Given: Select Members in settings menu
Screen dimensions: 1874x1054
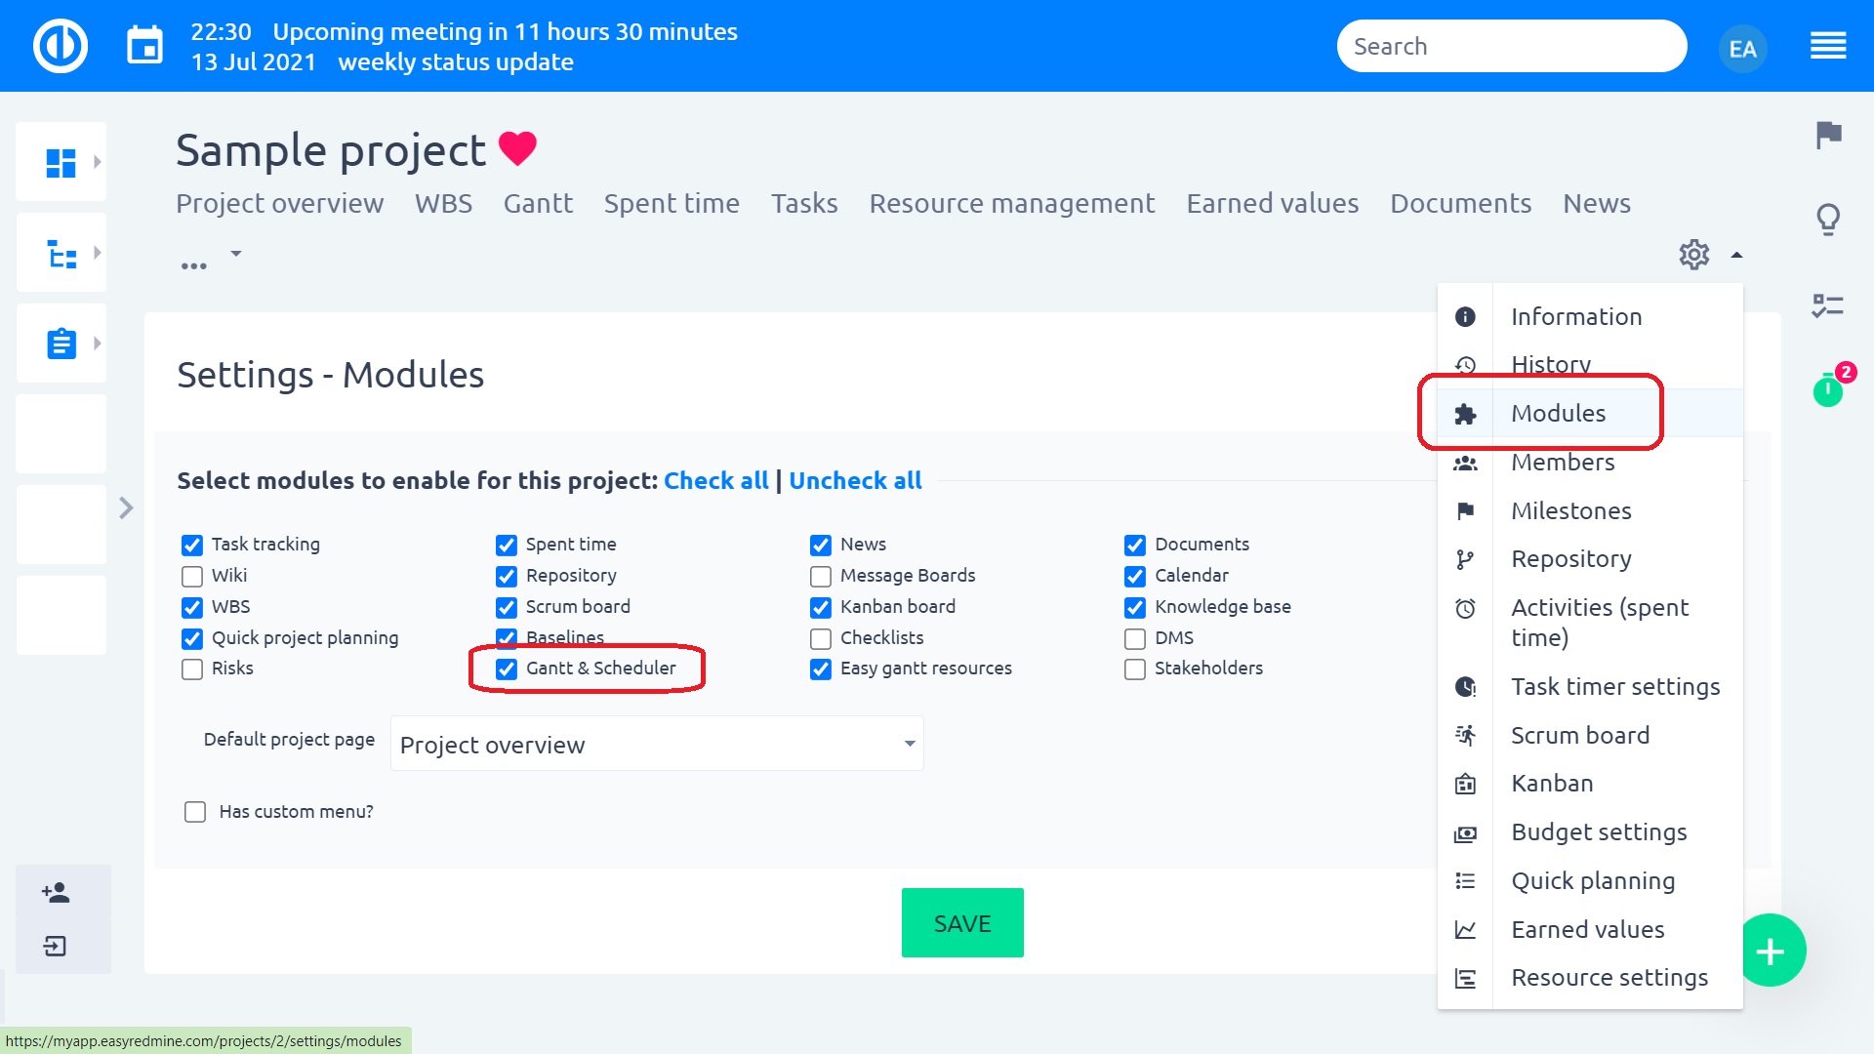Looking at the screenshot, I should tap(1562, 463).
